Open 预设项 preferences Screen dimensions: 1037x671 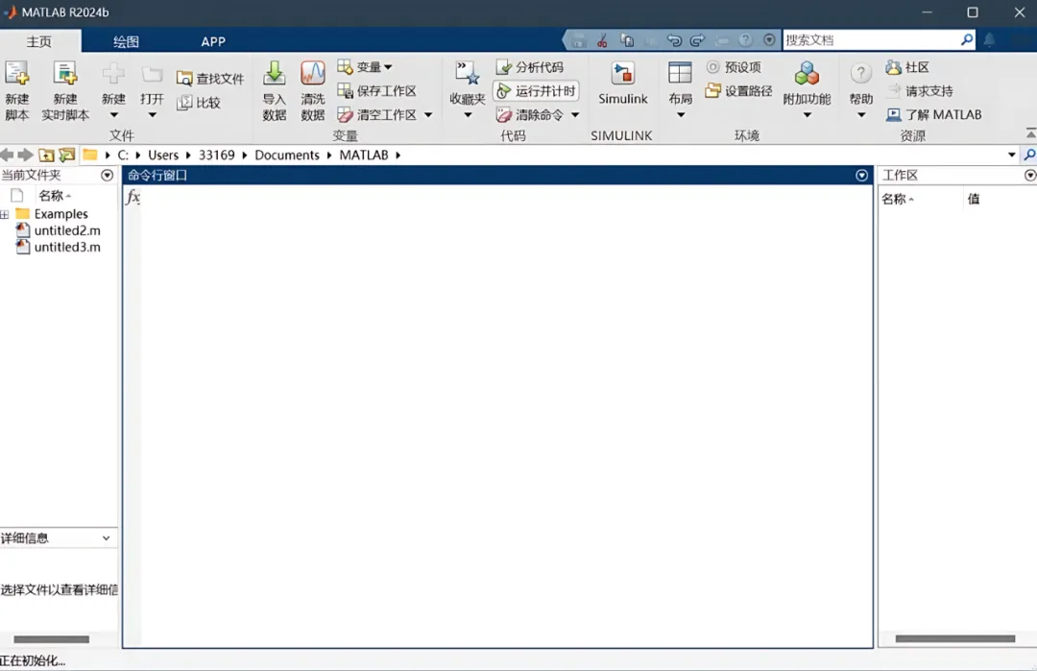[734, 67]
